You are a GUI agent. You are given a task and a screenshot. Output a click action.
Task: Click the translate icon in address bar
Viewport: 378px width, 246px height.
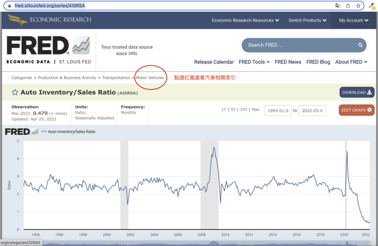pyautogui.click(x=337, y=6)
